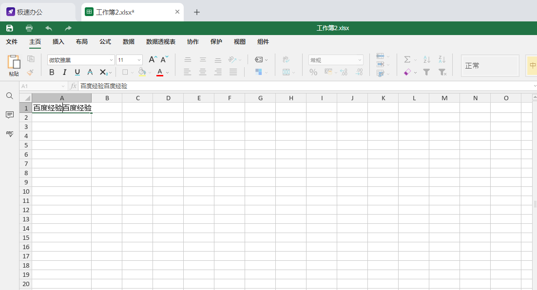Image resolution: width=537 pixels, height=290 pixels.
Task: Apply the red font color
Action: [x=160, y=72]
